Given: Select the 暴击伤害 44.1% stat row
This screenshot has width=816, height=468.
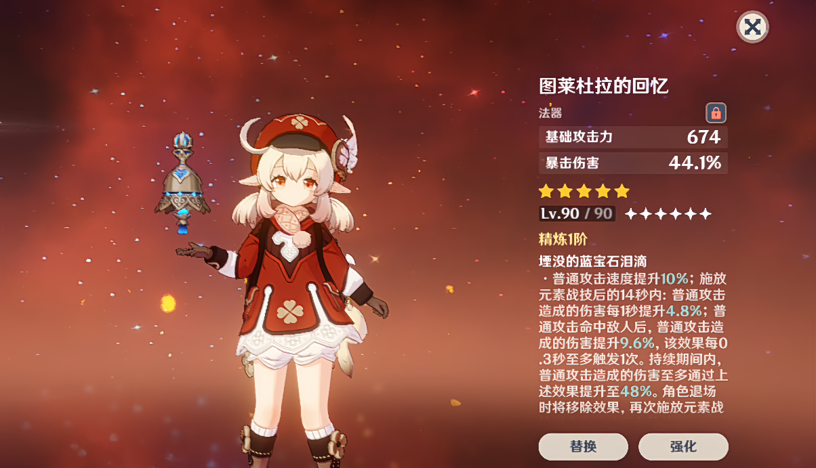Looking at the screenshot, I should coord(633,163).
